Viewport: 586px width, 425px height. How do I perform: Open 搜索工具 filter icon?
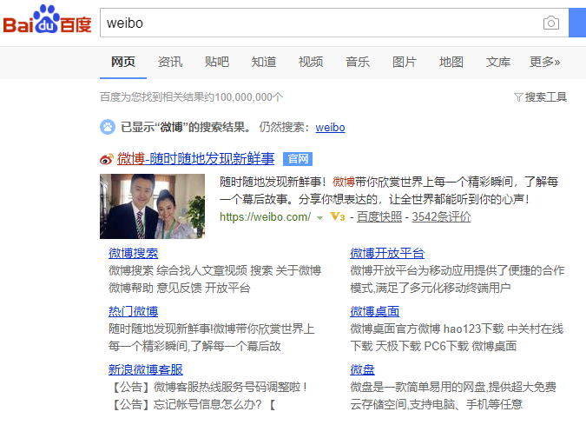(518, 97)
